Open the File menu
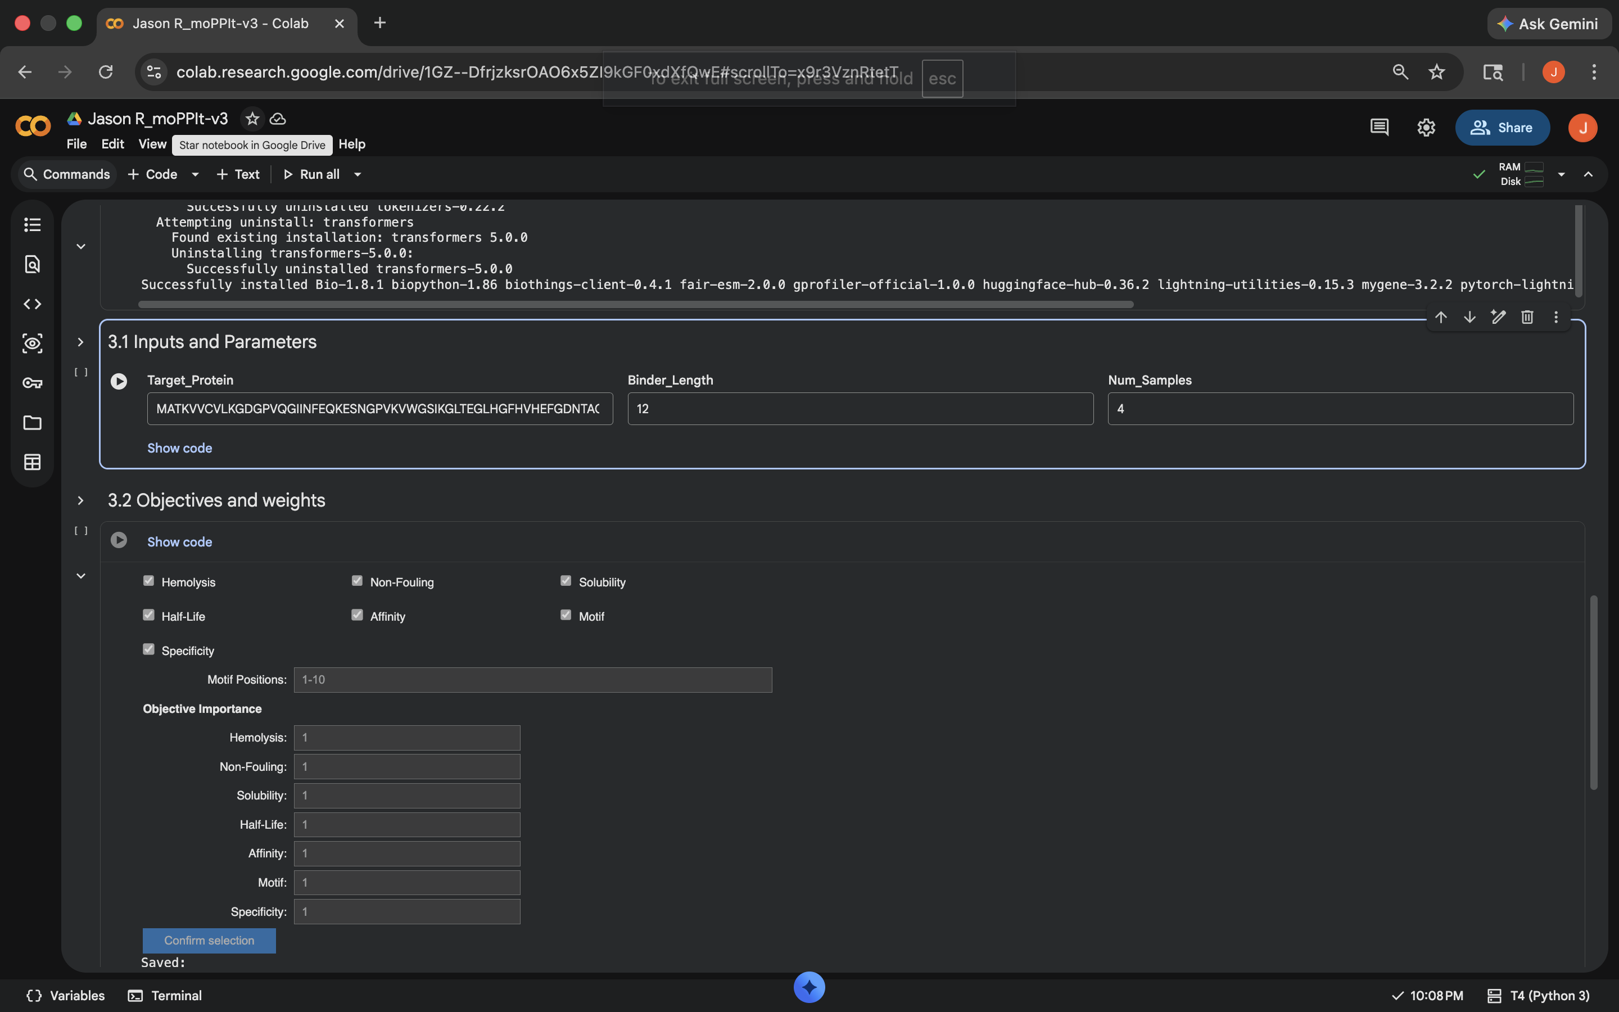This screenshot has width=1619, height=1012. pyautogui.click(x=76, y=144)
